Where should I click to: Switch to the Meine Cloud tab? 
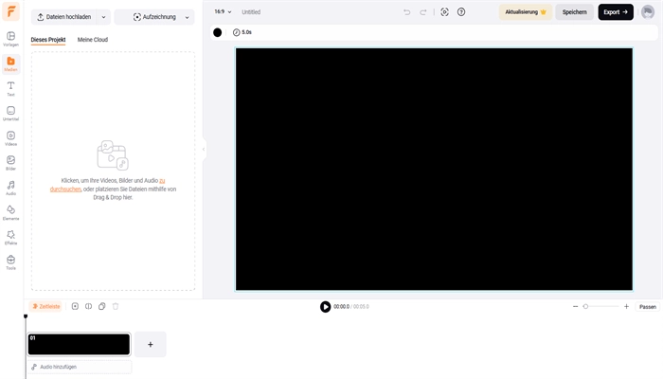pos(93,40)
